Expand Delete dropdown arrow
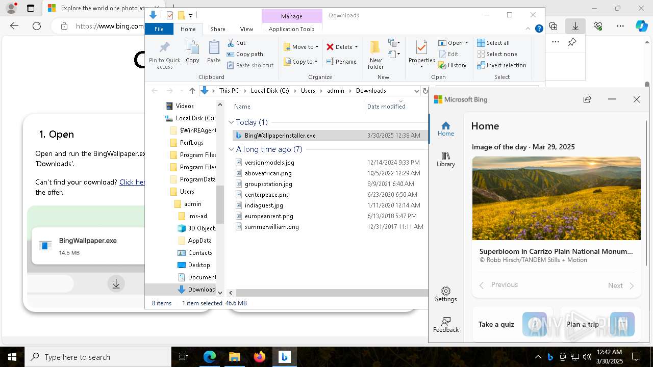Viewport: 653px width, 367px height. click(x=356, y=47)
